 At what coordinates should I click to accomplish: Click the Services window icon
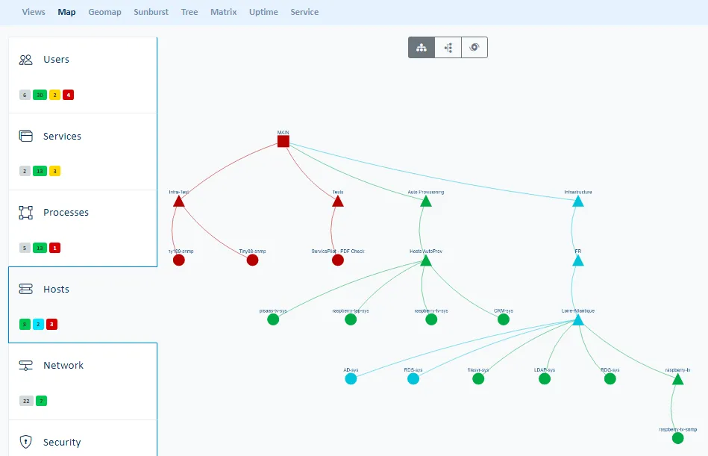pyautogui.click(x=26, y=137)
